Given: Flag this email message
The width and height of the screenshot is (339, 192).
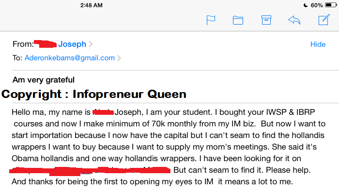Looking at the screenshot, I should [211, 20].
